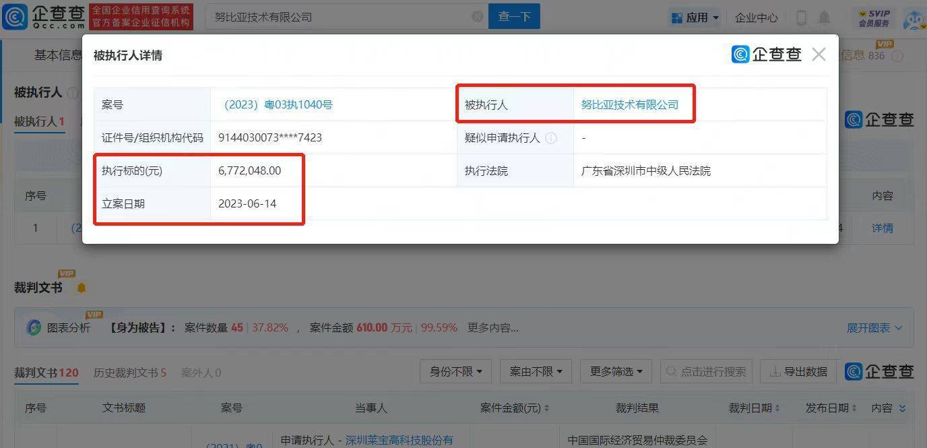Clear the search box with the X icon
Viewport: 927px width, 448px height.
[478, 17]
